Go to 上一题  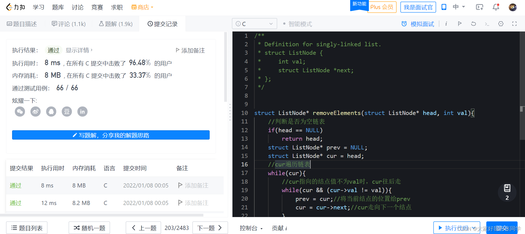pos(143,228)
